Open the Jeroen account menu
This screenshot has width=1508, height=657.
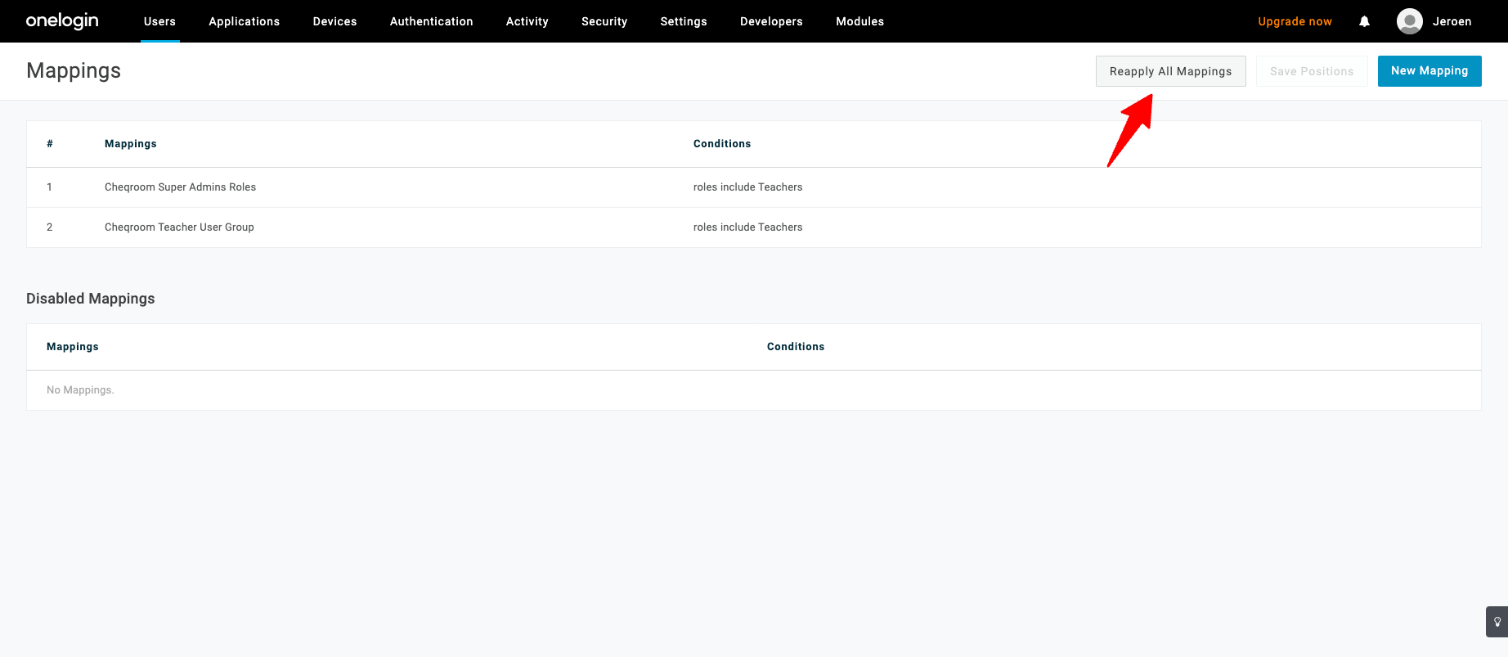click(x=1452, y=21)
